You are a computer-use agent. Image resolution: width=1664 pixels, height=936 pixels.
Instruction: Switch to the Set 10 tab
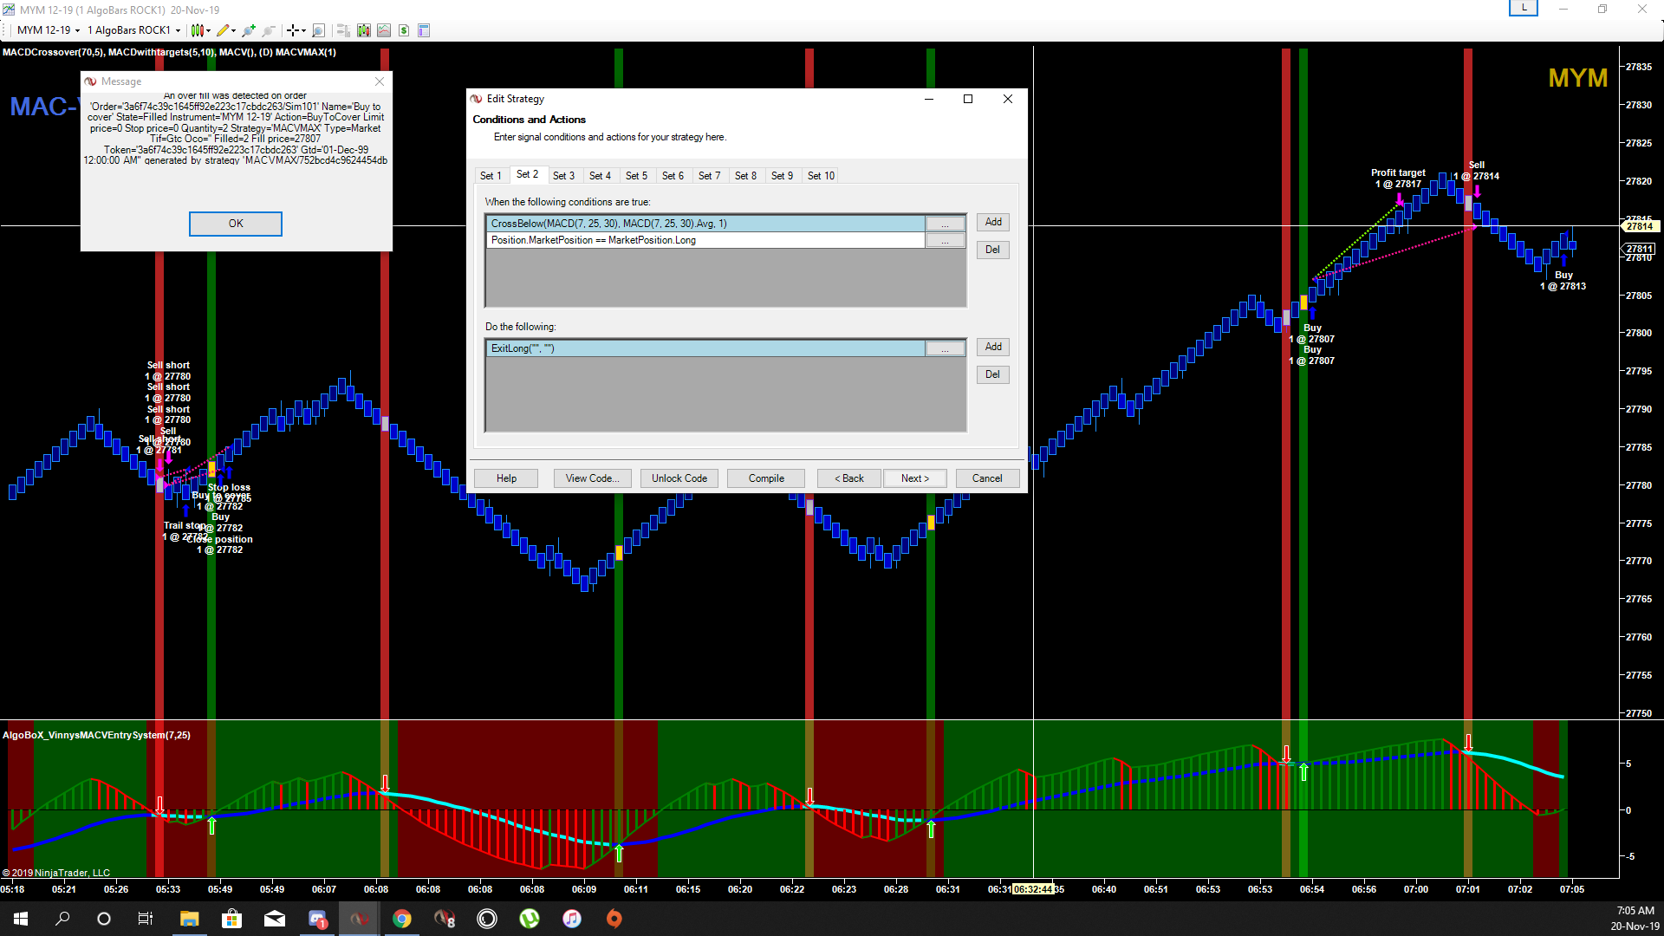[x=820, y=175]
